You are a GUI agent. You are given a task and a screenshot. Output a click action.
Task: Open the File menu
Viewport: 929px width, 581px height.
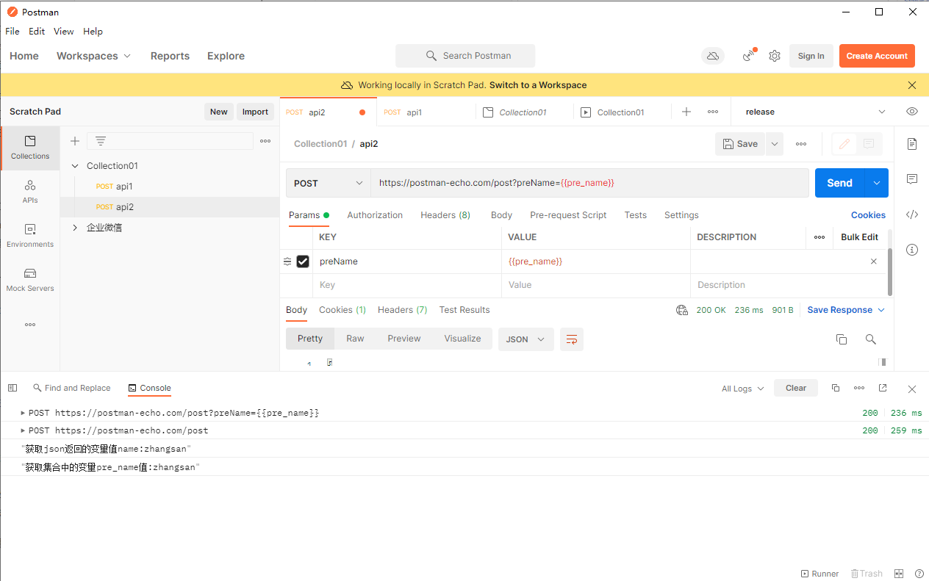click(12, 32)
